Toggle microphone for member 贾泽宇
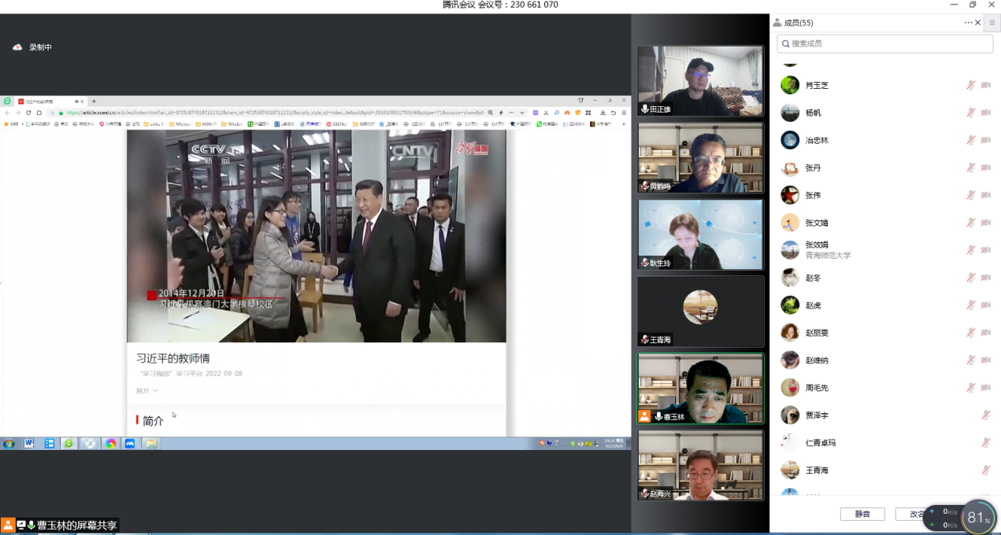Screen dimensions: 1001x535 [x=986, y=415]
